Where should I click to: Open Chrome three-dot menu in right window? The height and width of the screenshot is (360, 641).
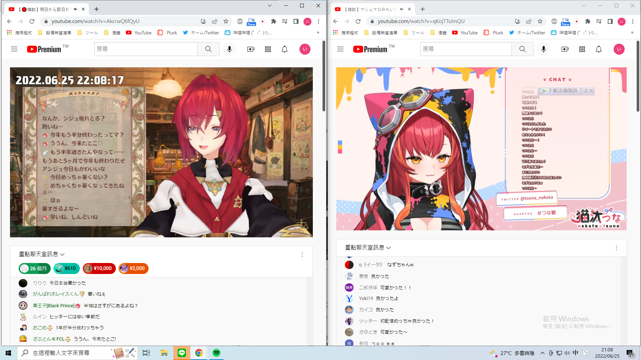[x=633, y=21]
